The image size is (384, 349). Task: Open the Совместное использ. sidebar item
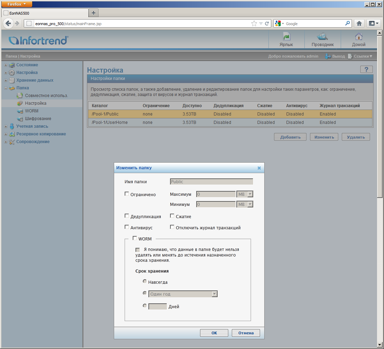coord(46,96)
